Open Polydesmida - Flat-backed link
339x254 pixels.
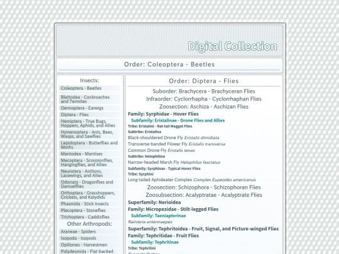[90, 251]
